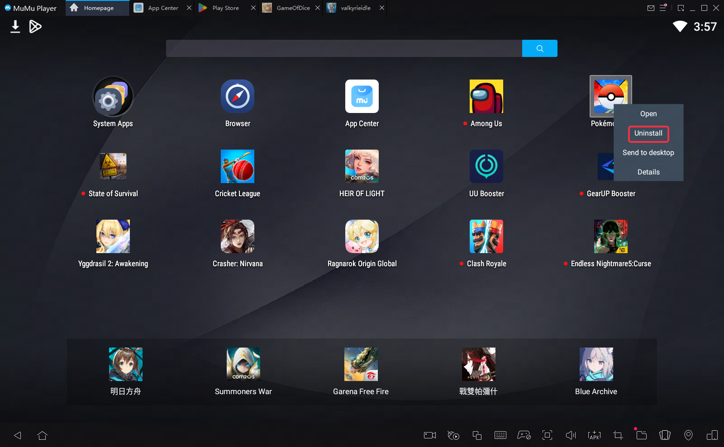
Task: Open the MuMu Player menu icon
Action: (663, 8)
